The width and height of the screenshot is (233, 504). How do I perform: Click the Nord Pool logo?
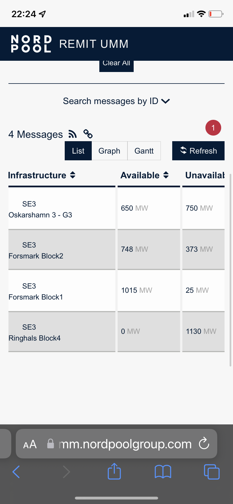[31, 44]
